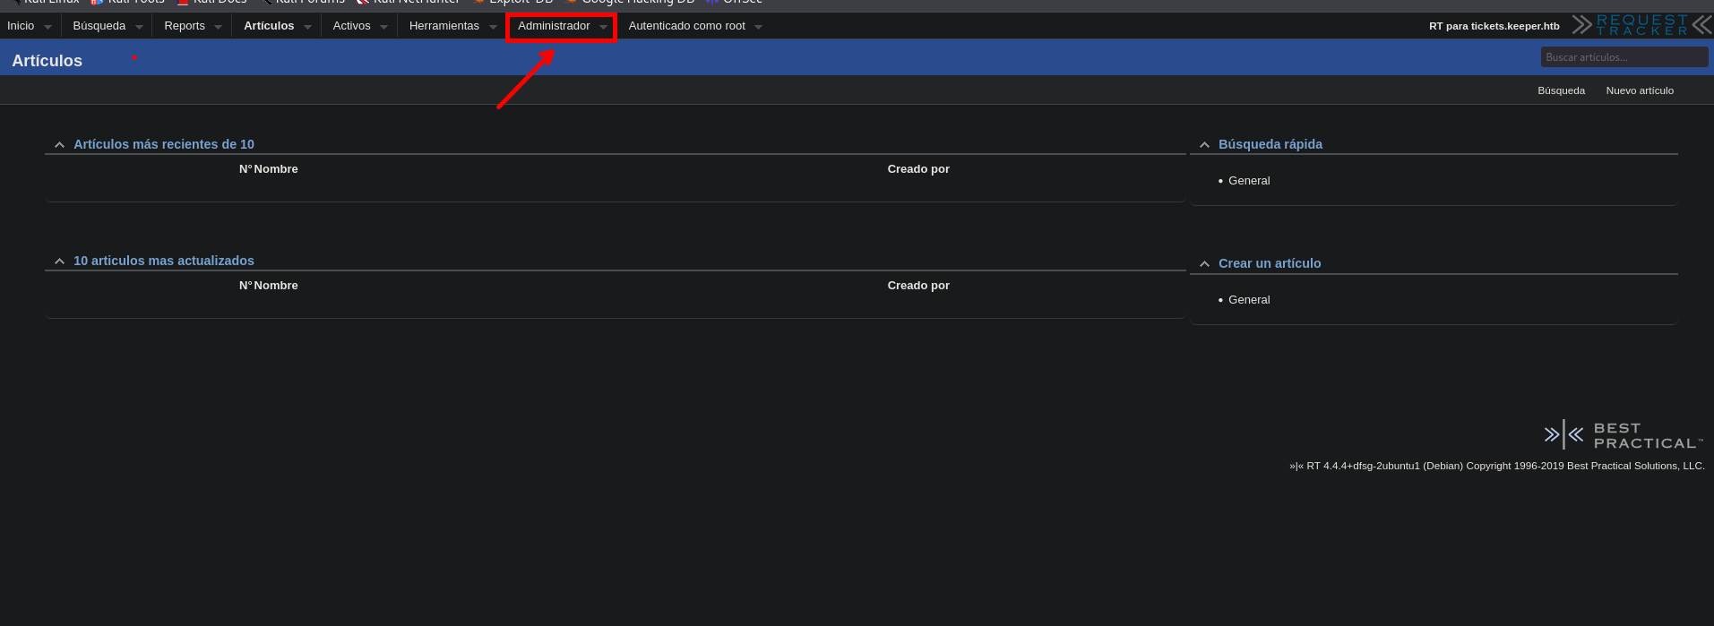The height and width of the screenshot is (626, 1714).
Task: Open the Autenticado como root menu
Action: (x=687, y=26)
